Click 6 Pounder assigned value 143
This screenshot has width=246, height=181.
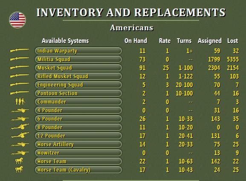(216, 119)
